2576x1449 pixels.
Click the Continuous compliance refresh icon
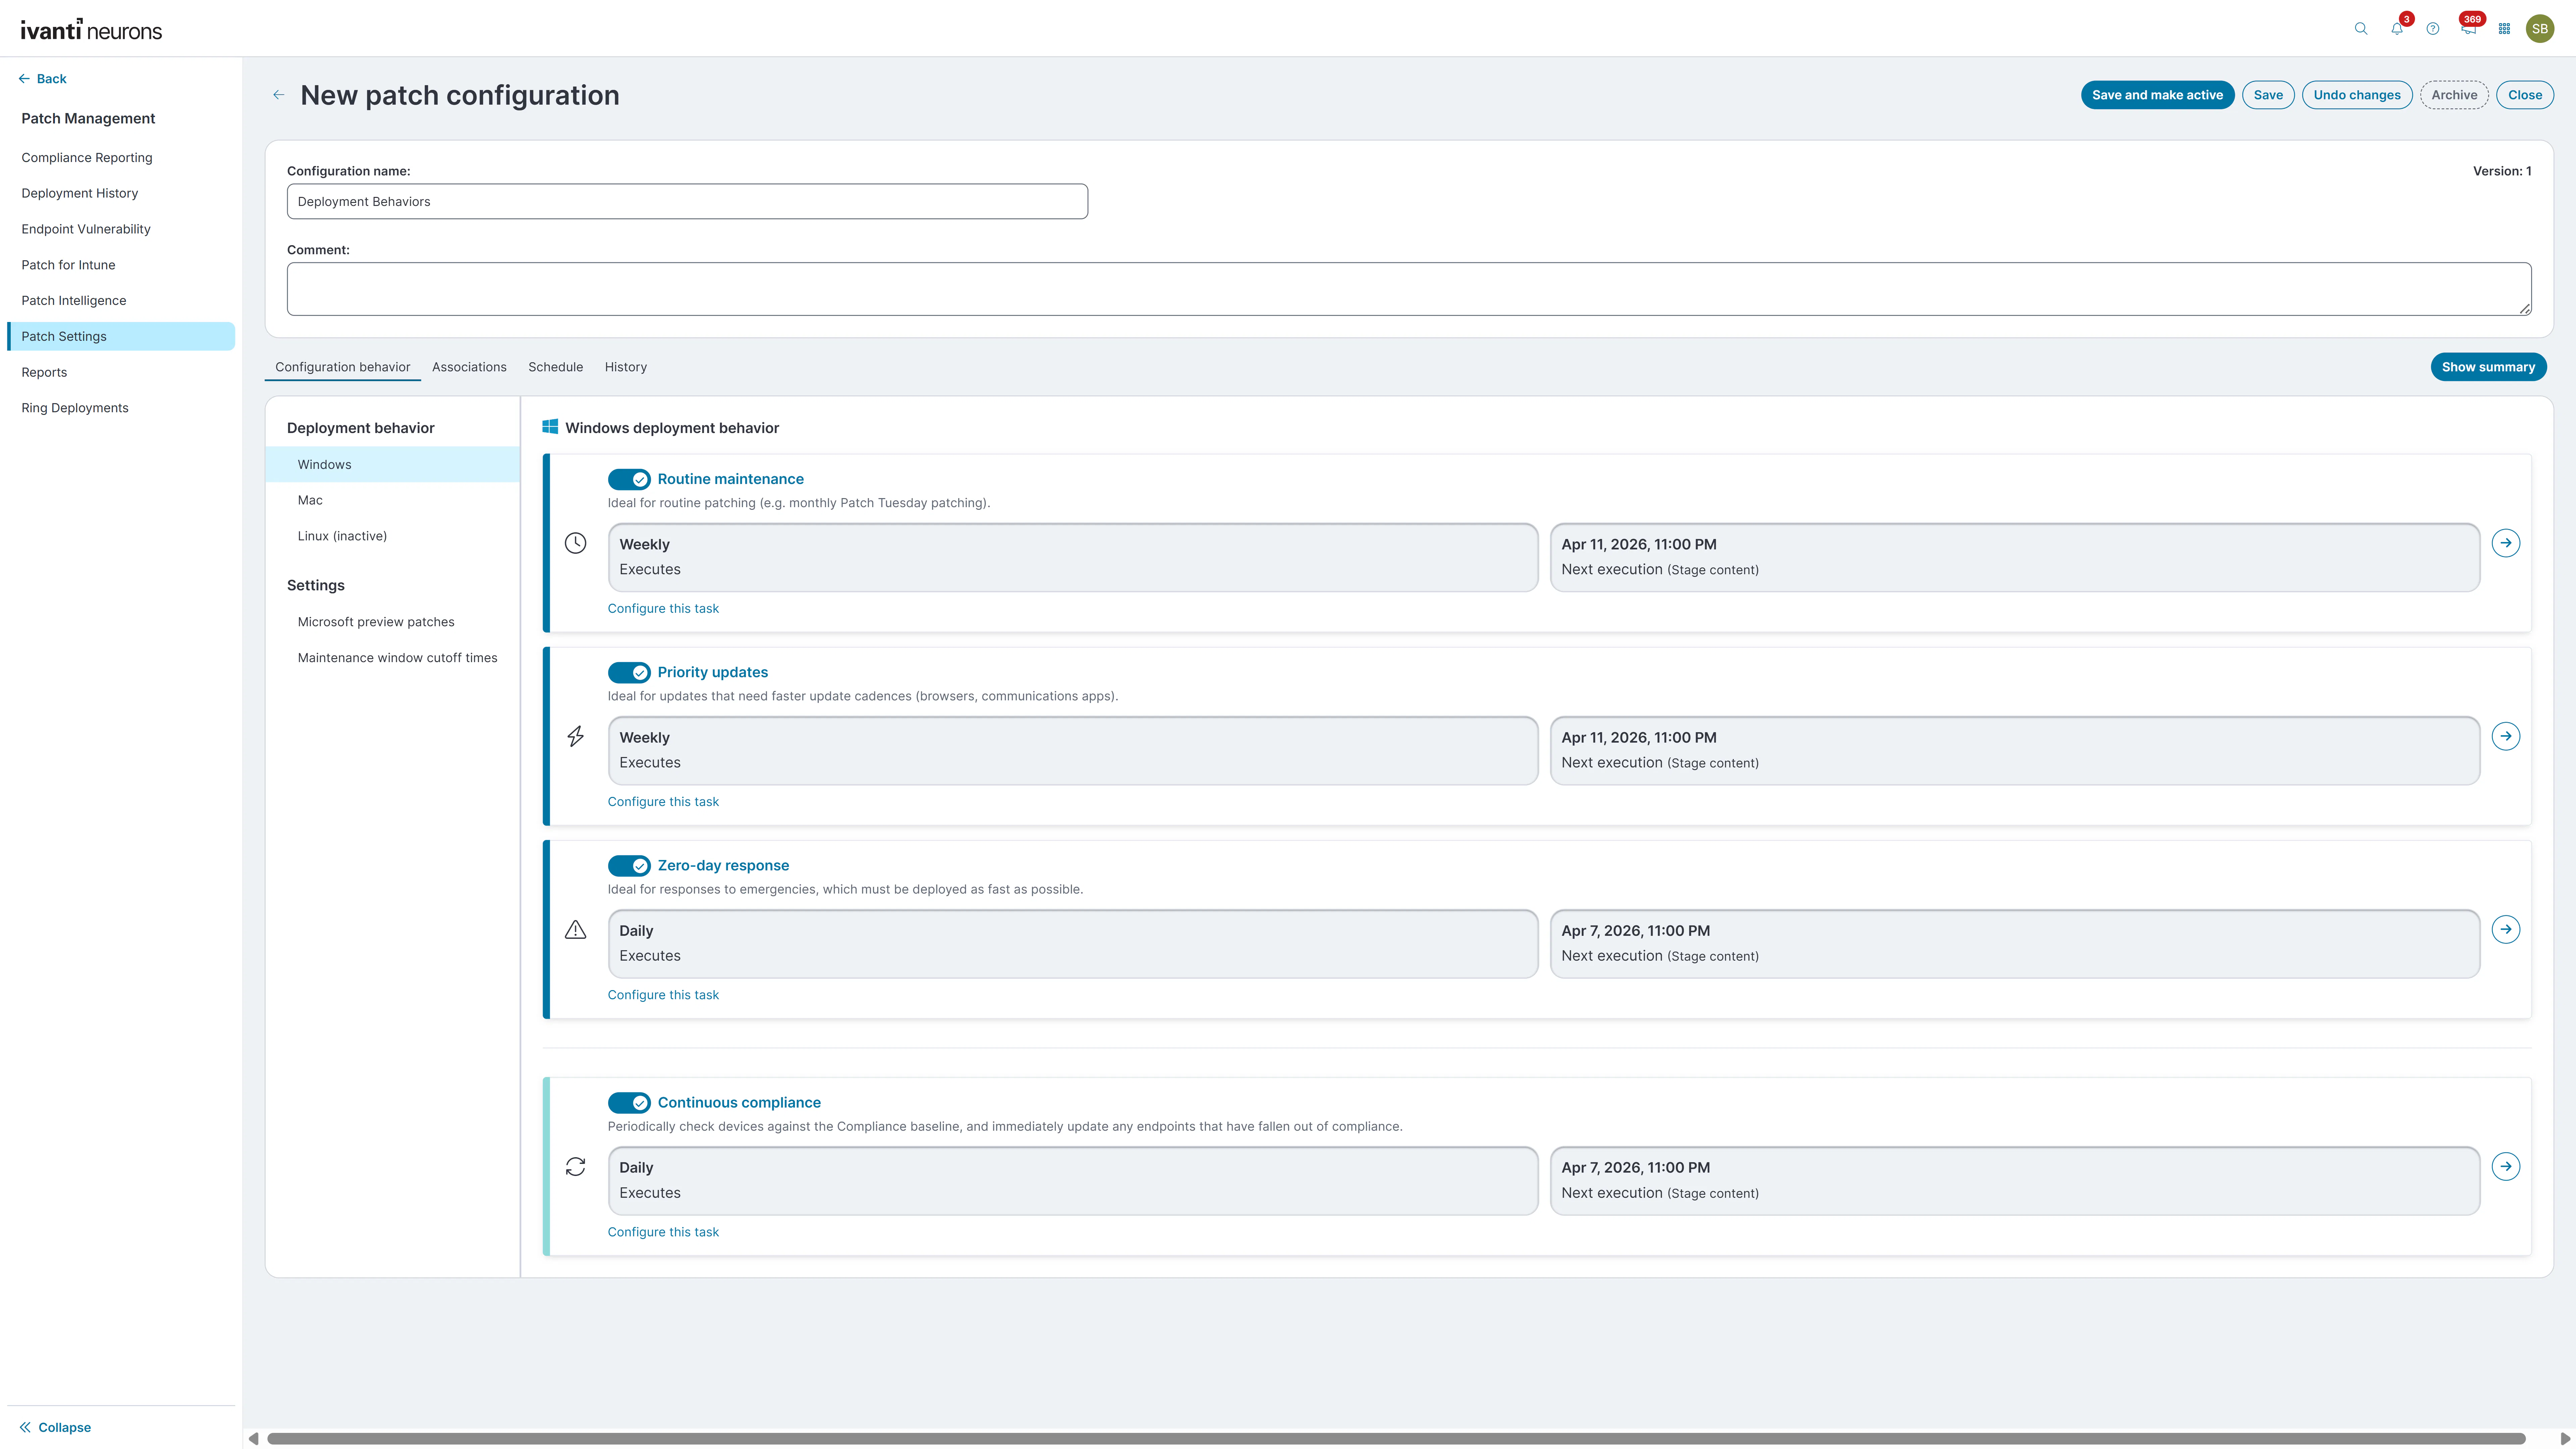coord(575,1166)
